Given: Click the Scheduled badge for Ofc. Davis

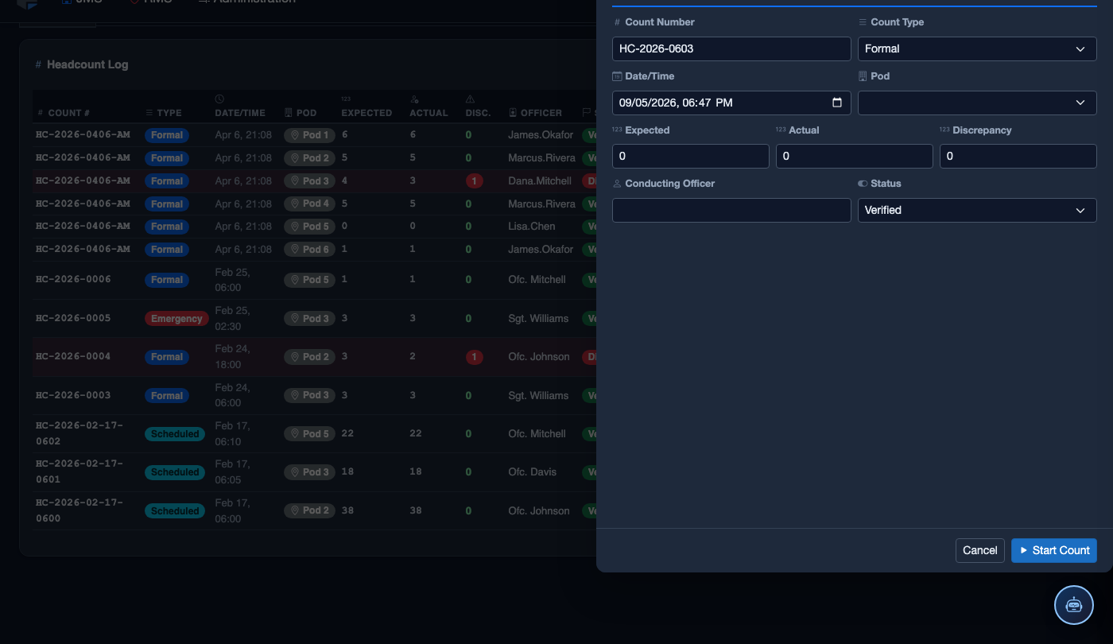Looking at the screenshot, I should [x=175, y=472].
